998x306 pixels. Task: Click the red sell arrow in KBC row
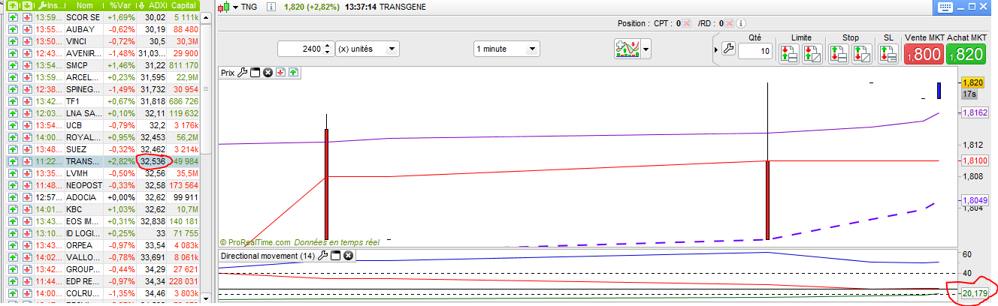(27, 208)
